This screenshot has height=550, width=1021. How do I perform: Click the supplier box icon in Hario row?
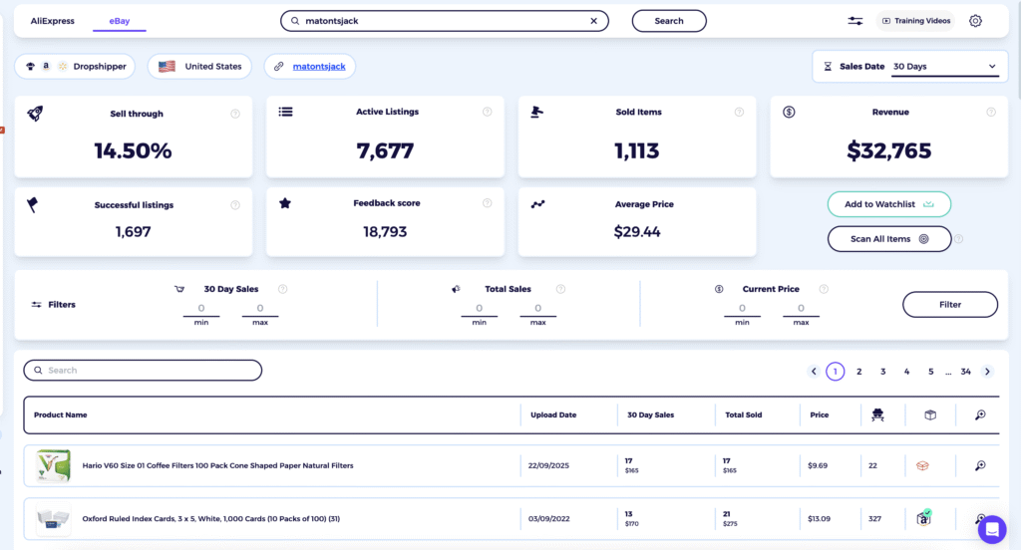922,466
